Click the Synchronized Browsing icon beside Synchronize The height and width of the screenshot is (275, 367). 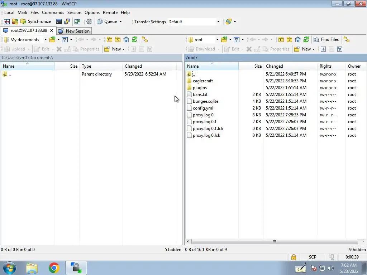click(15, 21)
